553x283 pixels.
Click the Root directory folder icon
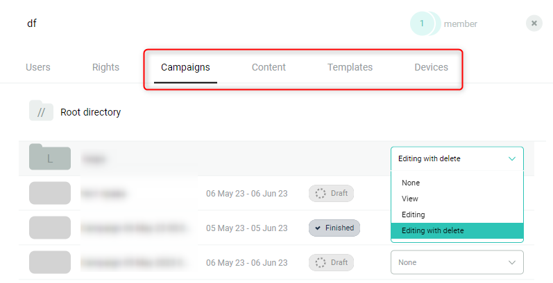tap(41, 111)
